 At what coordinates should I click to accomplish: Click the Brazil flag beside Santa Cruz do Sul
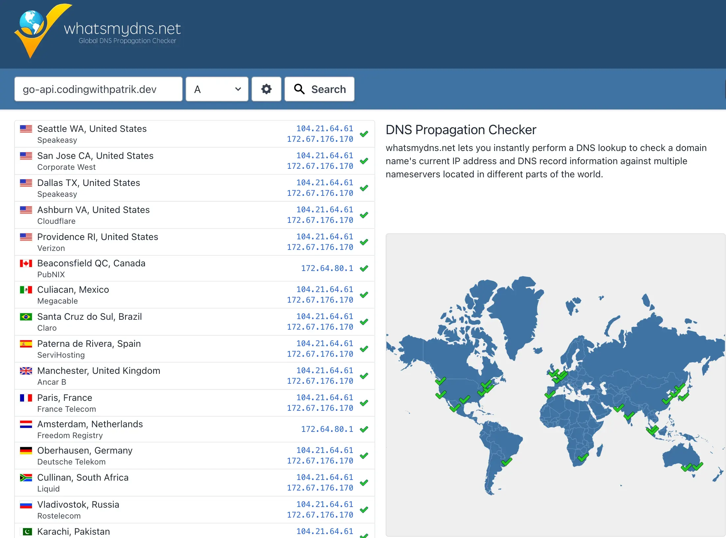25,316
